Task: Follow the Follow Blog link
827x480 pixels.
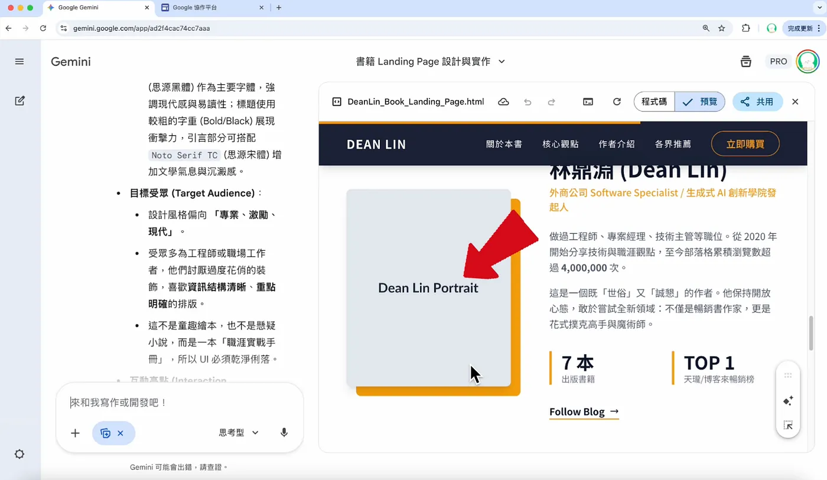Action: tap(584, 412)
